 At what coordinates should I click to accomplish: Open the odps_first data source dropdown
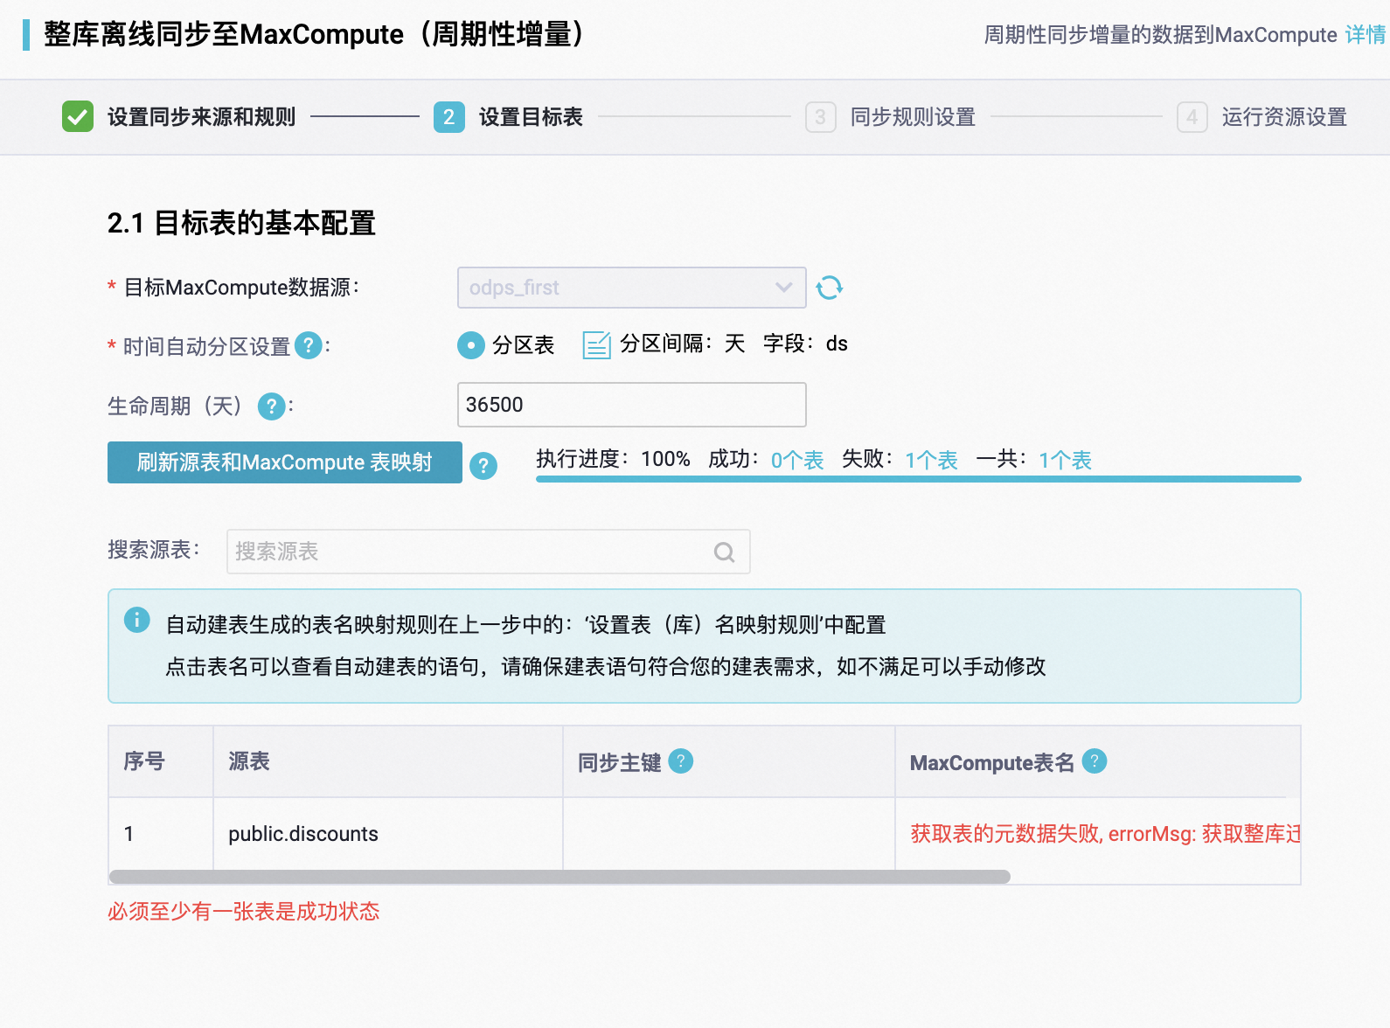tap(631, 288)
